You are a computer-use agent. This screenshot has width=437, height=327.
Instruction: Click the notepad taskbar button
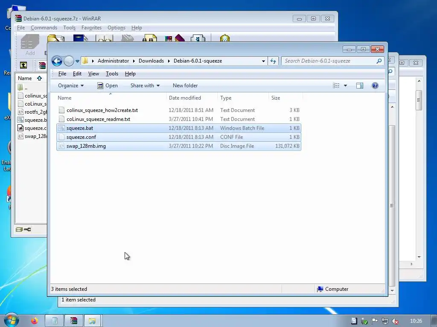tap(54, 321)
